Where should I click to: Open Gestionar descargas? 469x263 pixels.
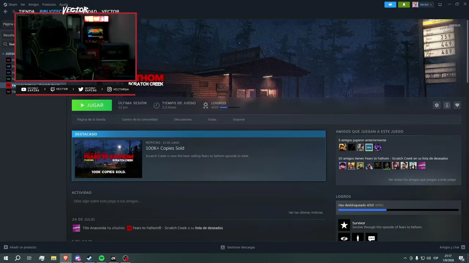click(x=241, y=247)
